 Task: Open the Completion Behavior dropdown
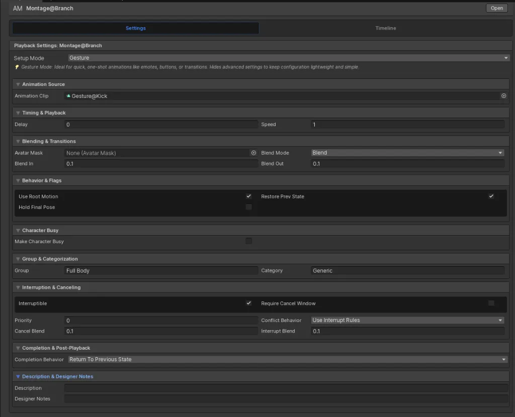pos(287,360)
